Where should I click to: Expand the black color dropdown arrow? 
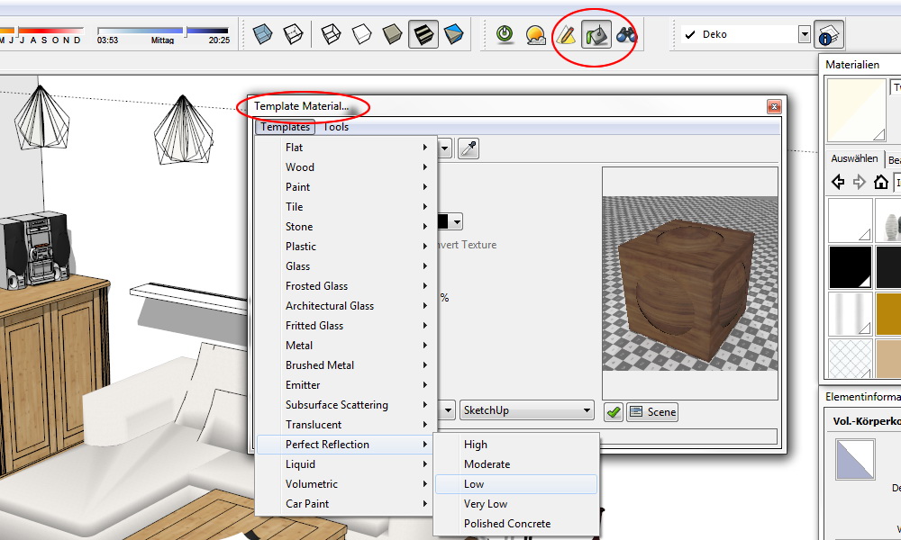point(458,221)
